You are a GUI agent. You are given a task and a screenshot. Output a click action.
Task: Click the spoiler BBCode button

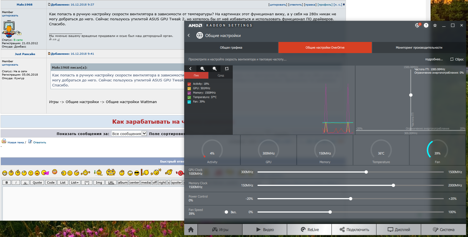176,183
